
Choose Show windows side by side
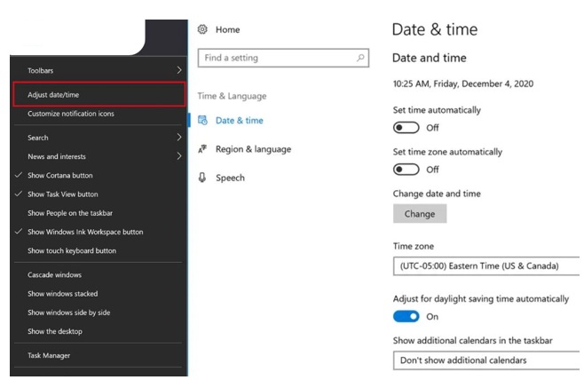(x=69, y=313)
